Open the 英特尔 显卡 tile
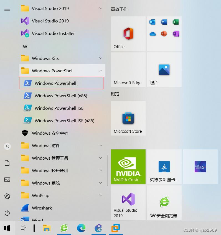221x235 pixels. pyautogui.click(x=164, y=167)
